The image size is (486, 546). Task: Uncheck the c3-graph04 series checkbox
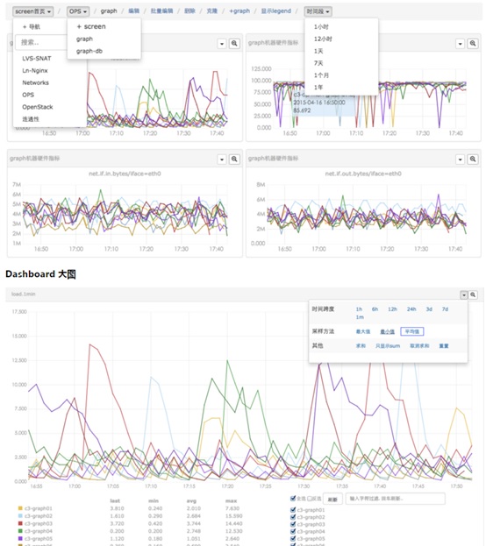coord(293,531)
